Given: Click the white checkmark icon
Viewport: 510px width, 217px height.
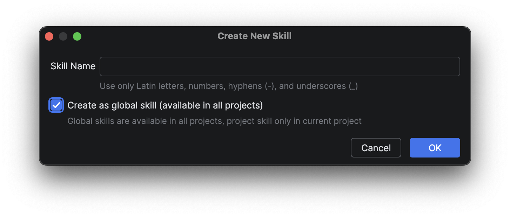Looking at the screenshot, I should (56, 105).
